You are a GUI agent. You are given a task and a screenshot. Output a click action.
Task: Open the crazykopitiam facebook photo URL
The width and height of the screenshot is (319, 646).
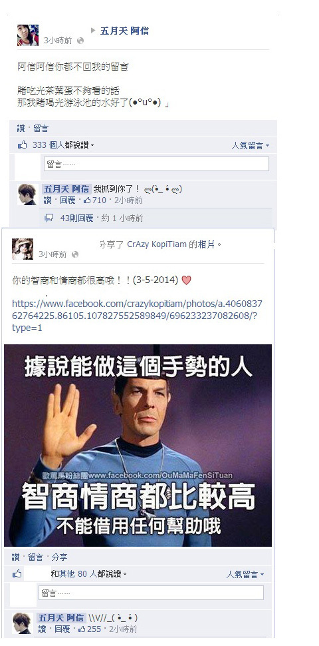(137, 316)
